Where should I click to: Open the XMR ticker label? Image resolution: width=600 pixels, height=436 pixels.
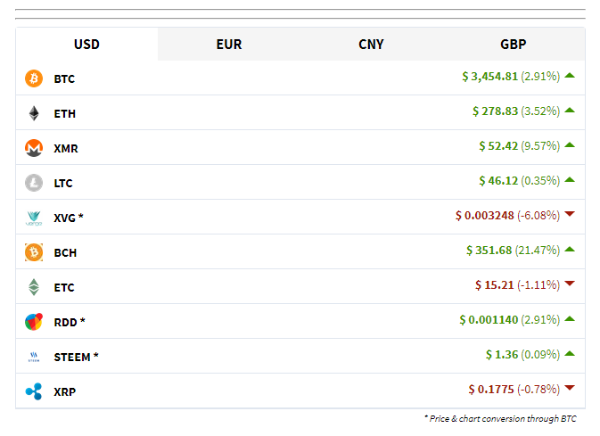point(66,149)
